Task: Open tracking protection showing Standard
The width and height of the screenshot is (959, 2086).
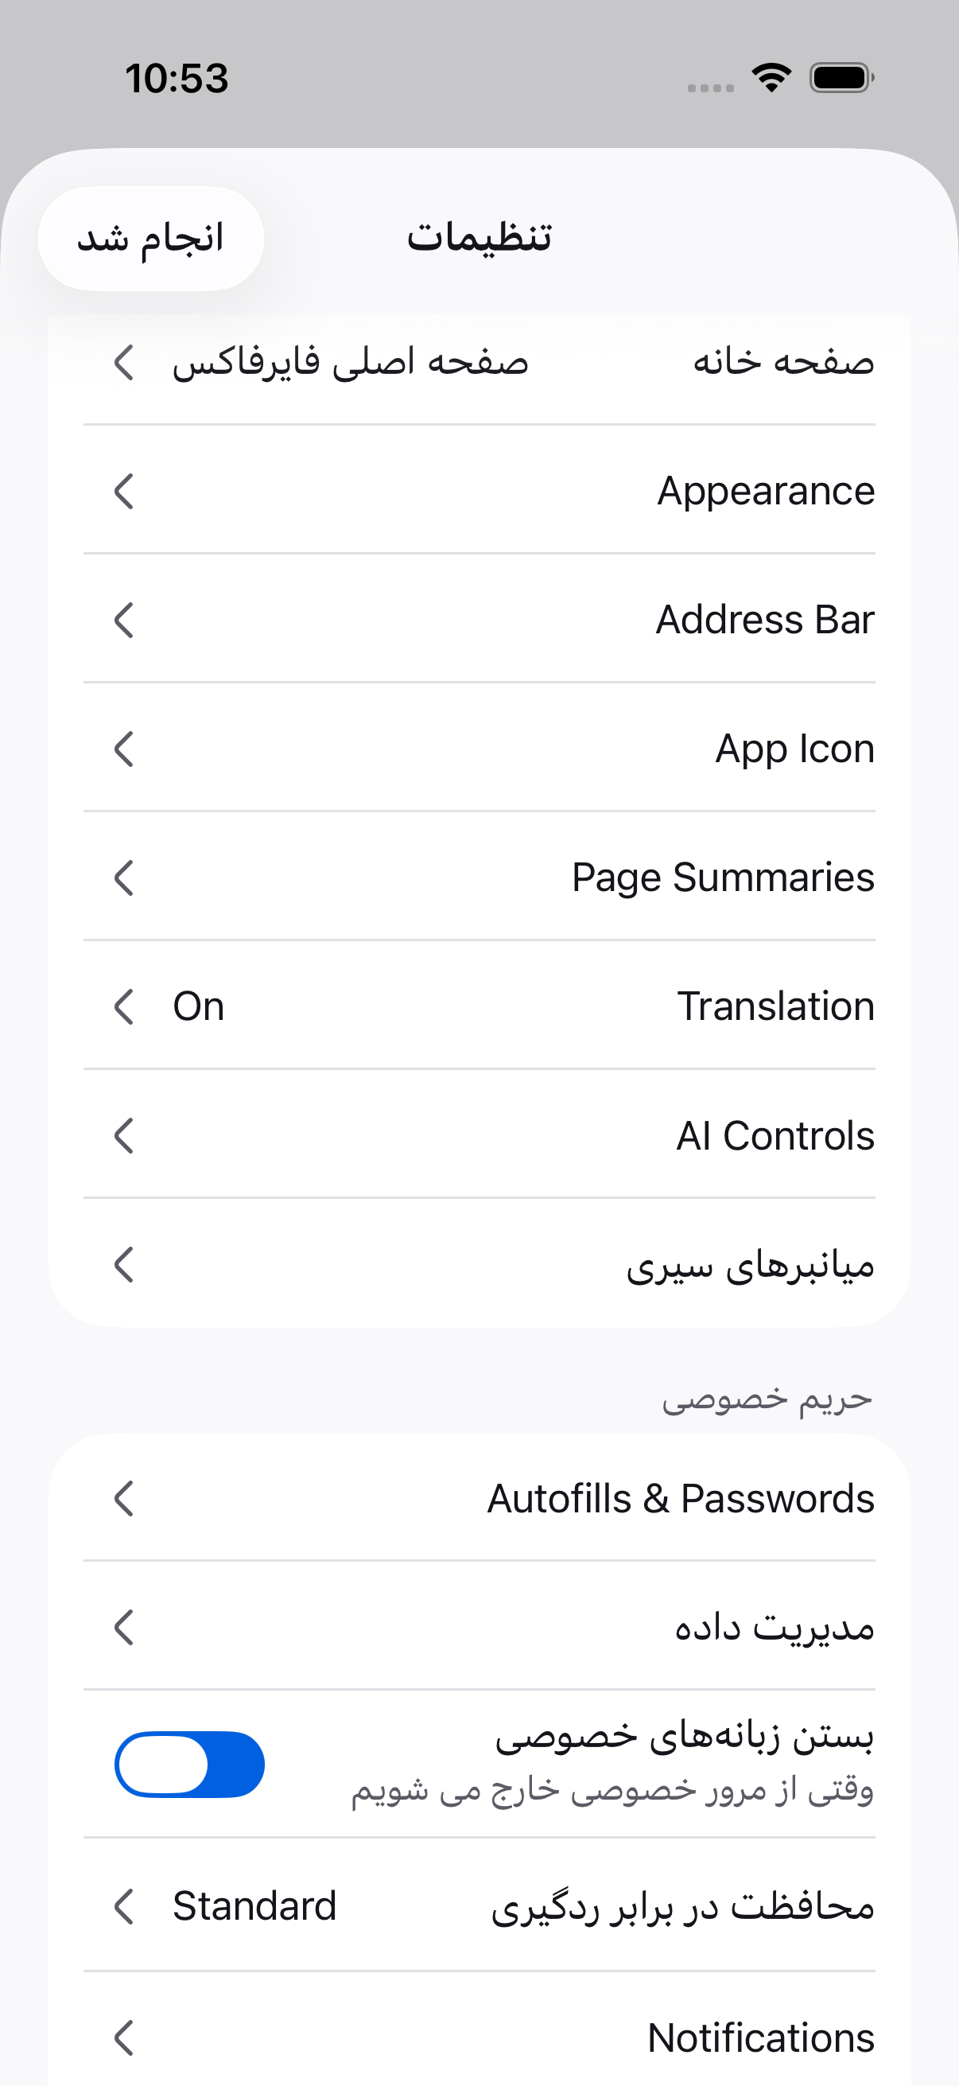Action: point(479,1905)
